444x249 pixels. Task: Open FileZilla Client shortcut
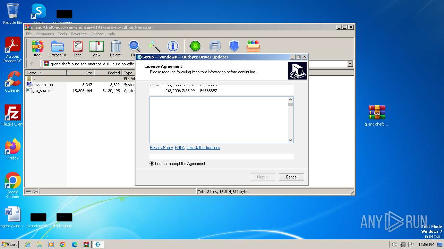[x=12, y=116]
